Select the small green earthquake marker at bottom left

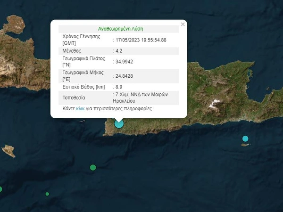pyautogui.click(x=47, y=194)
